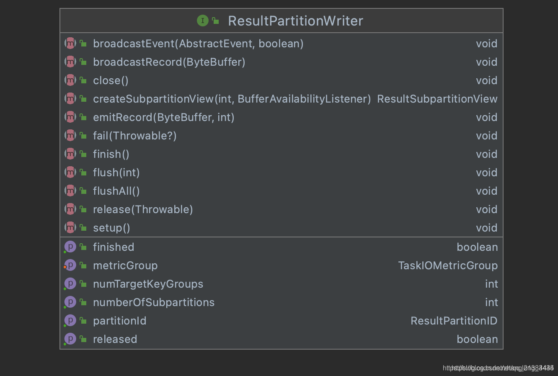Select the broadcastRecord(ByteBuffer) method

click(x=169, y=62)
